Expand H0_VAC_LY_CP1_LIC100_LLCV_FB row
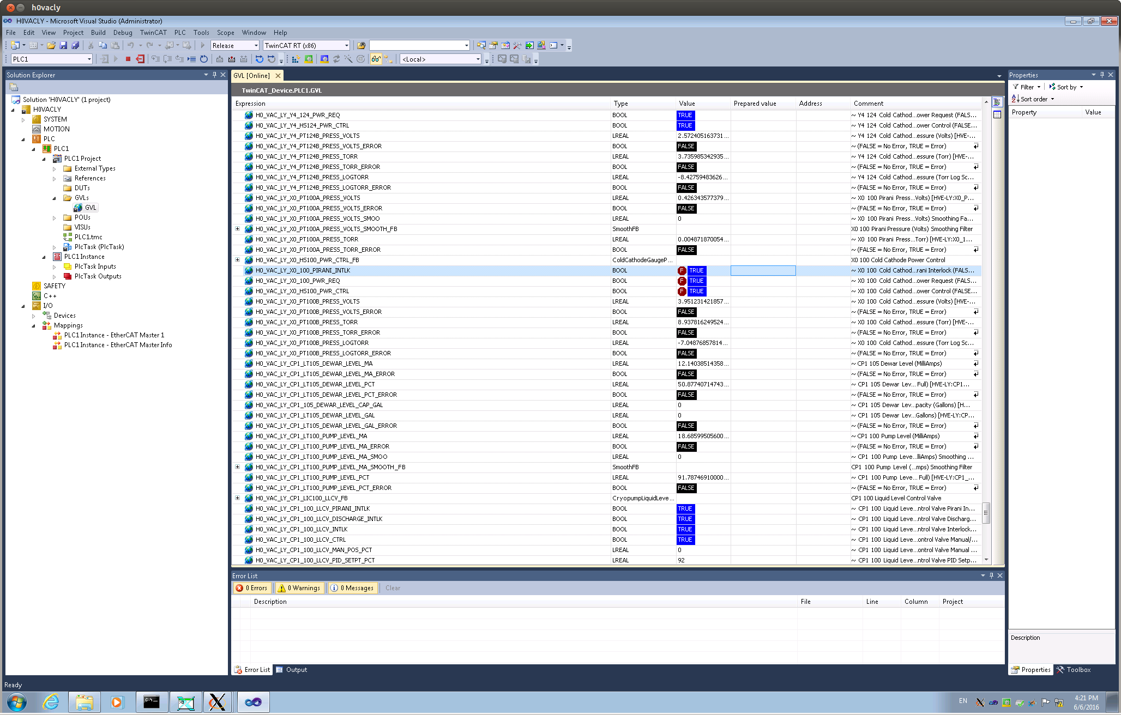Screen dimensions: 1121x715 (237, 499)
